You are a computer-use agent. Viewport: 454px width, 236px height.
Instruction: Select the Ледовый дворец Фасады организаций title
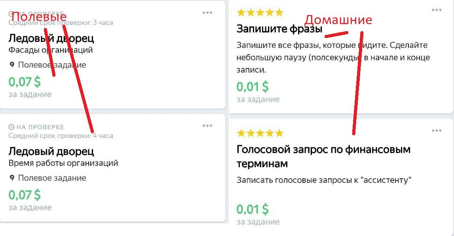pyautogui.click(x=51, y=38)
